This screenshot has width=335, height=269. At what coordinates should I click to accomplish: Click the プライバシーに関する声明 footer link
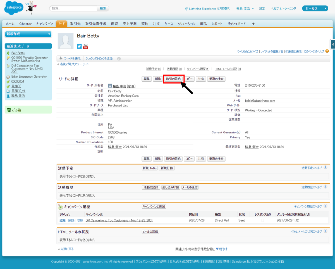152,261
